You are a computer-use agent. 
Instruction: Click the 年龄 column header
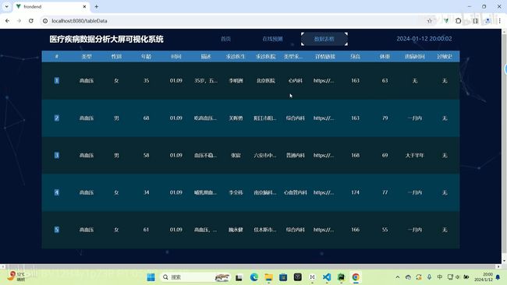[146, 57]
